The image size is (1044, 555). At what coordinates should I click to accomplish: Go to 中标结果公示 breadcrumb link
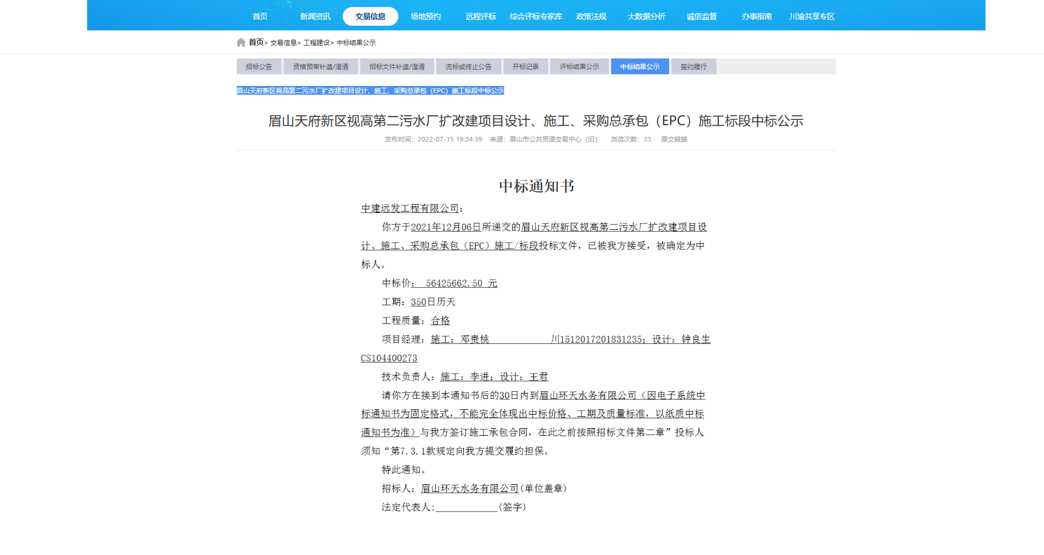[x=356, y=43]
